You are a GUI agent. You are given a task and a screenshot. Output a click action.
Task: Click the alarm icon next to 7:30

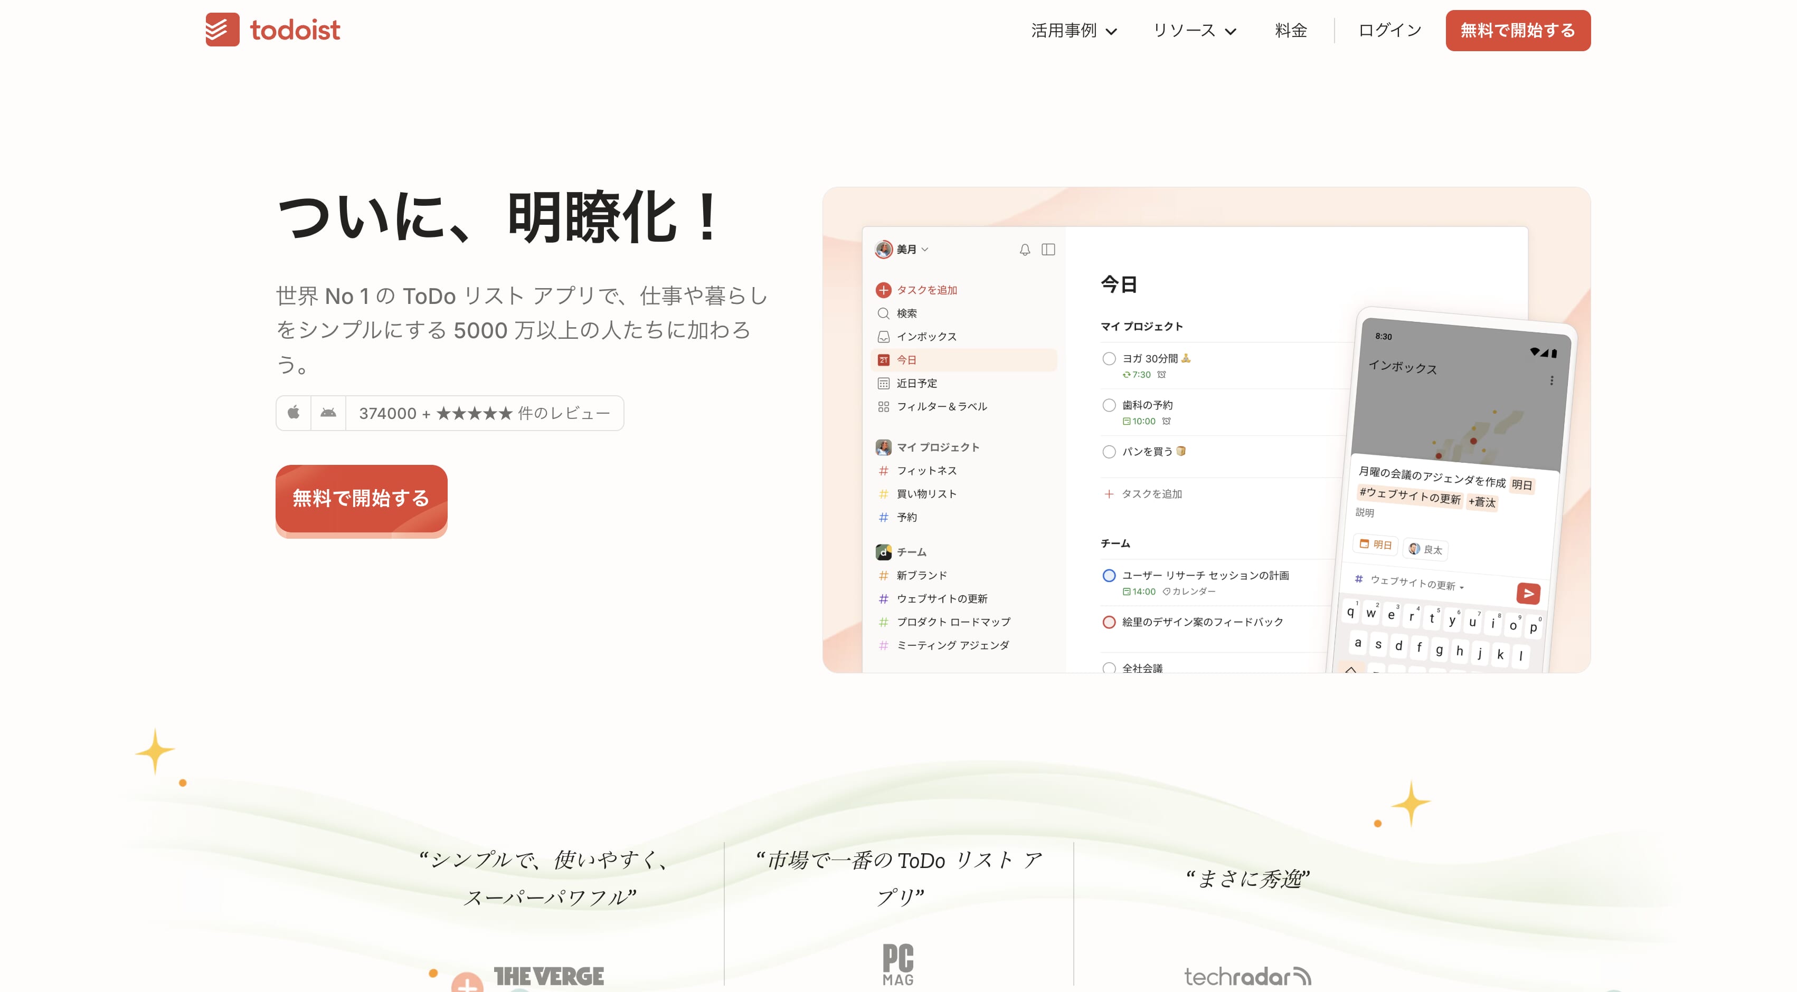[1161, 374]
